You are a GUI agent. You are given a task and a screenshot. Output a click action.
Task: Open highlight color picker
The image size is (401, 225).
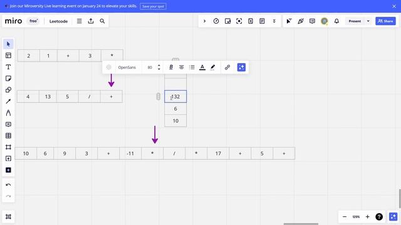click(213, 67)
